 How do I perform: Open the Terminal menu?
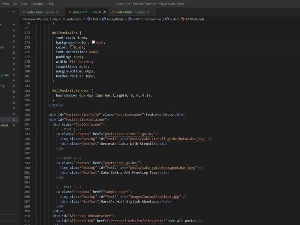pyautogui.click(x=37, y=3)
